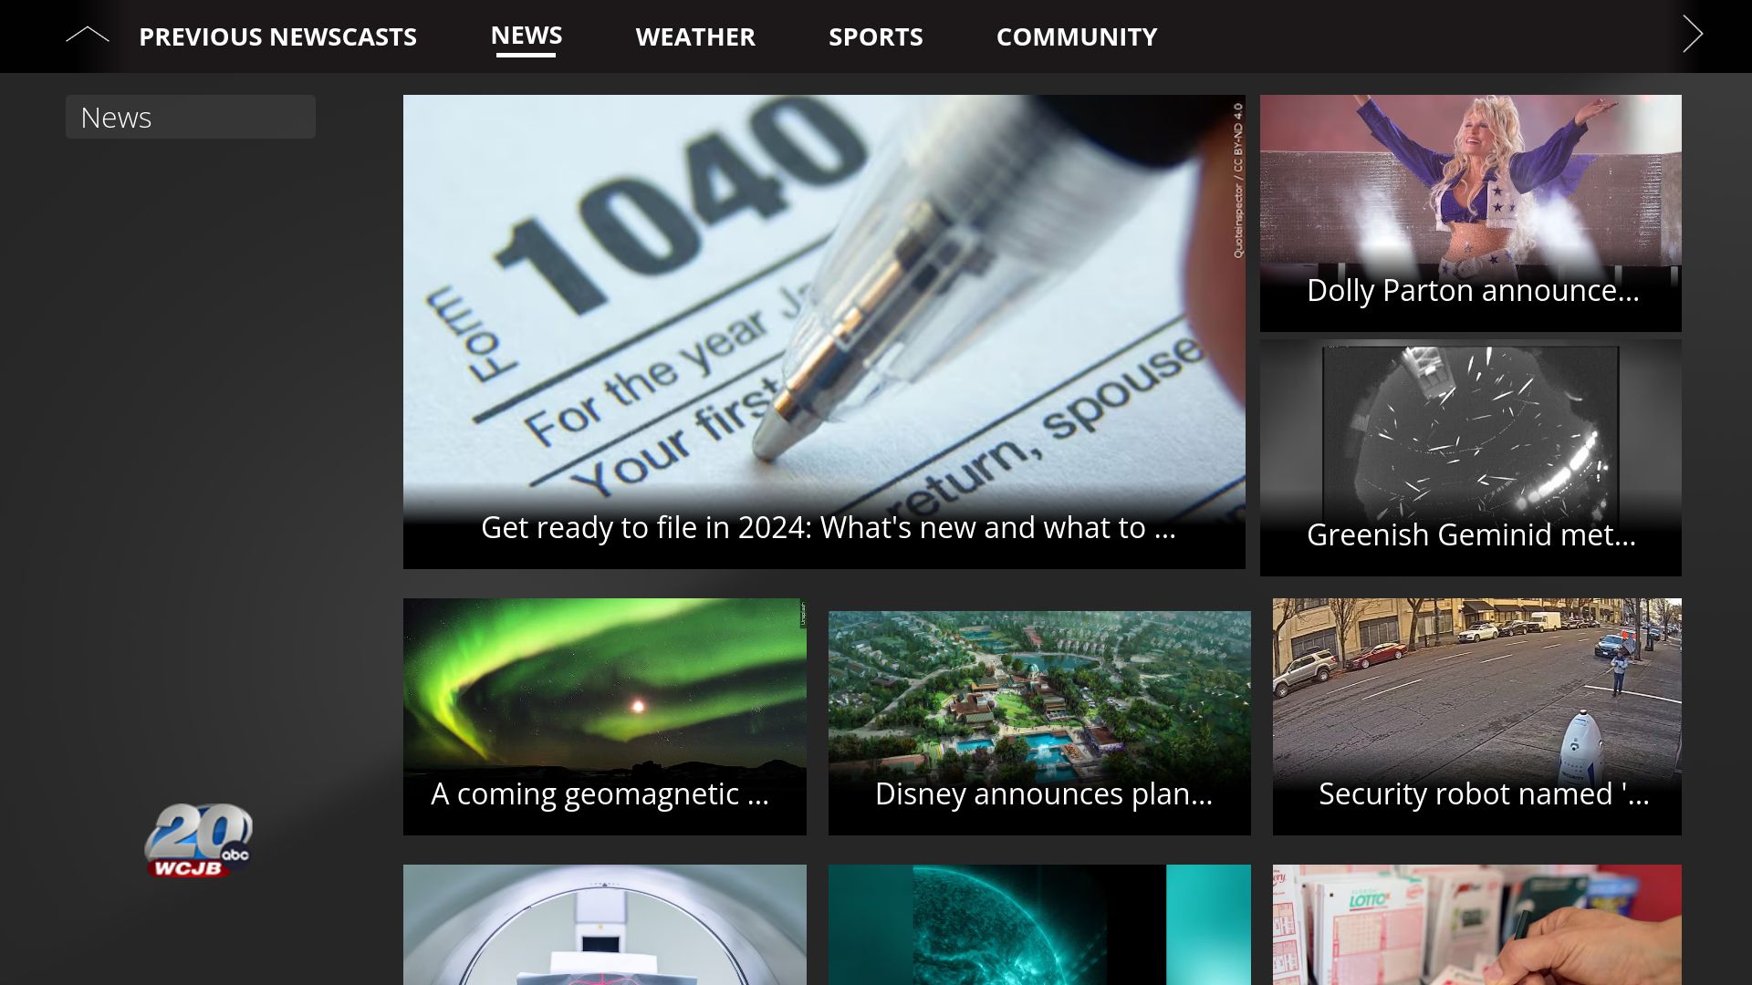The image size is (1752, 985).
Task: Select the News tab
Action: 526,36
